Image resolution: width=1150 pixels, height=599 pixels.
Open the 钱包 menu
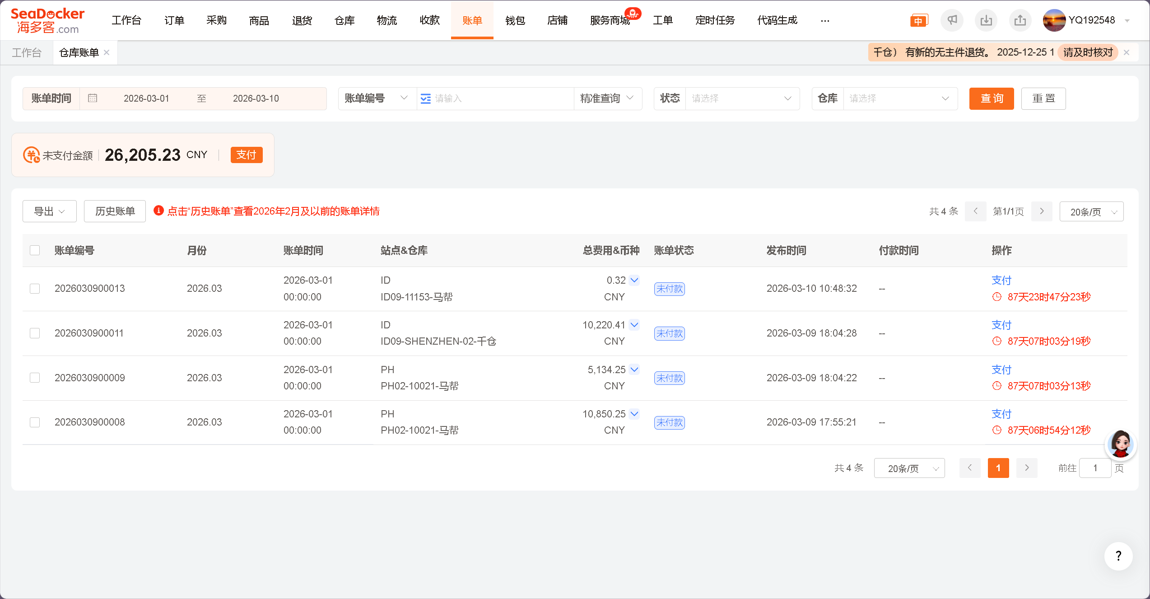(x=515, y=20)
